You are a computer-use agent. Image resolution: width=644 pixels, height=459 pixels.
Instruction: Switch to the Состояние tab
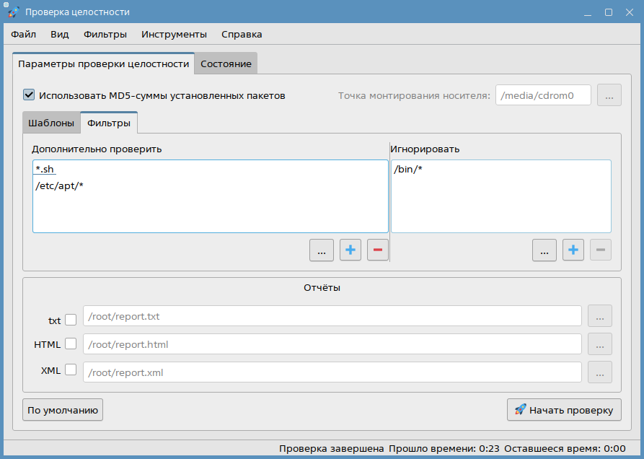tap(226, 64)
